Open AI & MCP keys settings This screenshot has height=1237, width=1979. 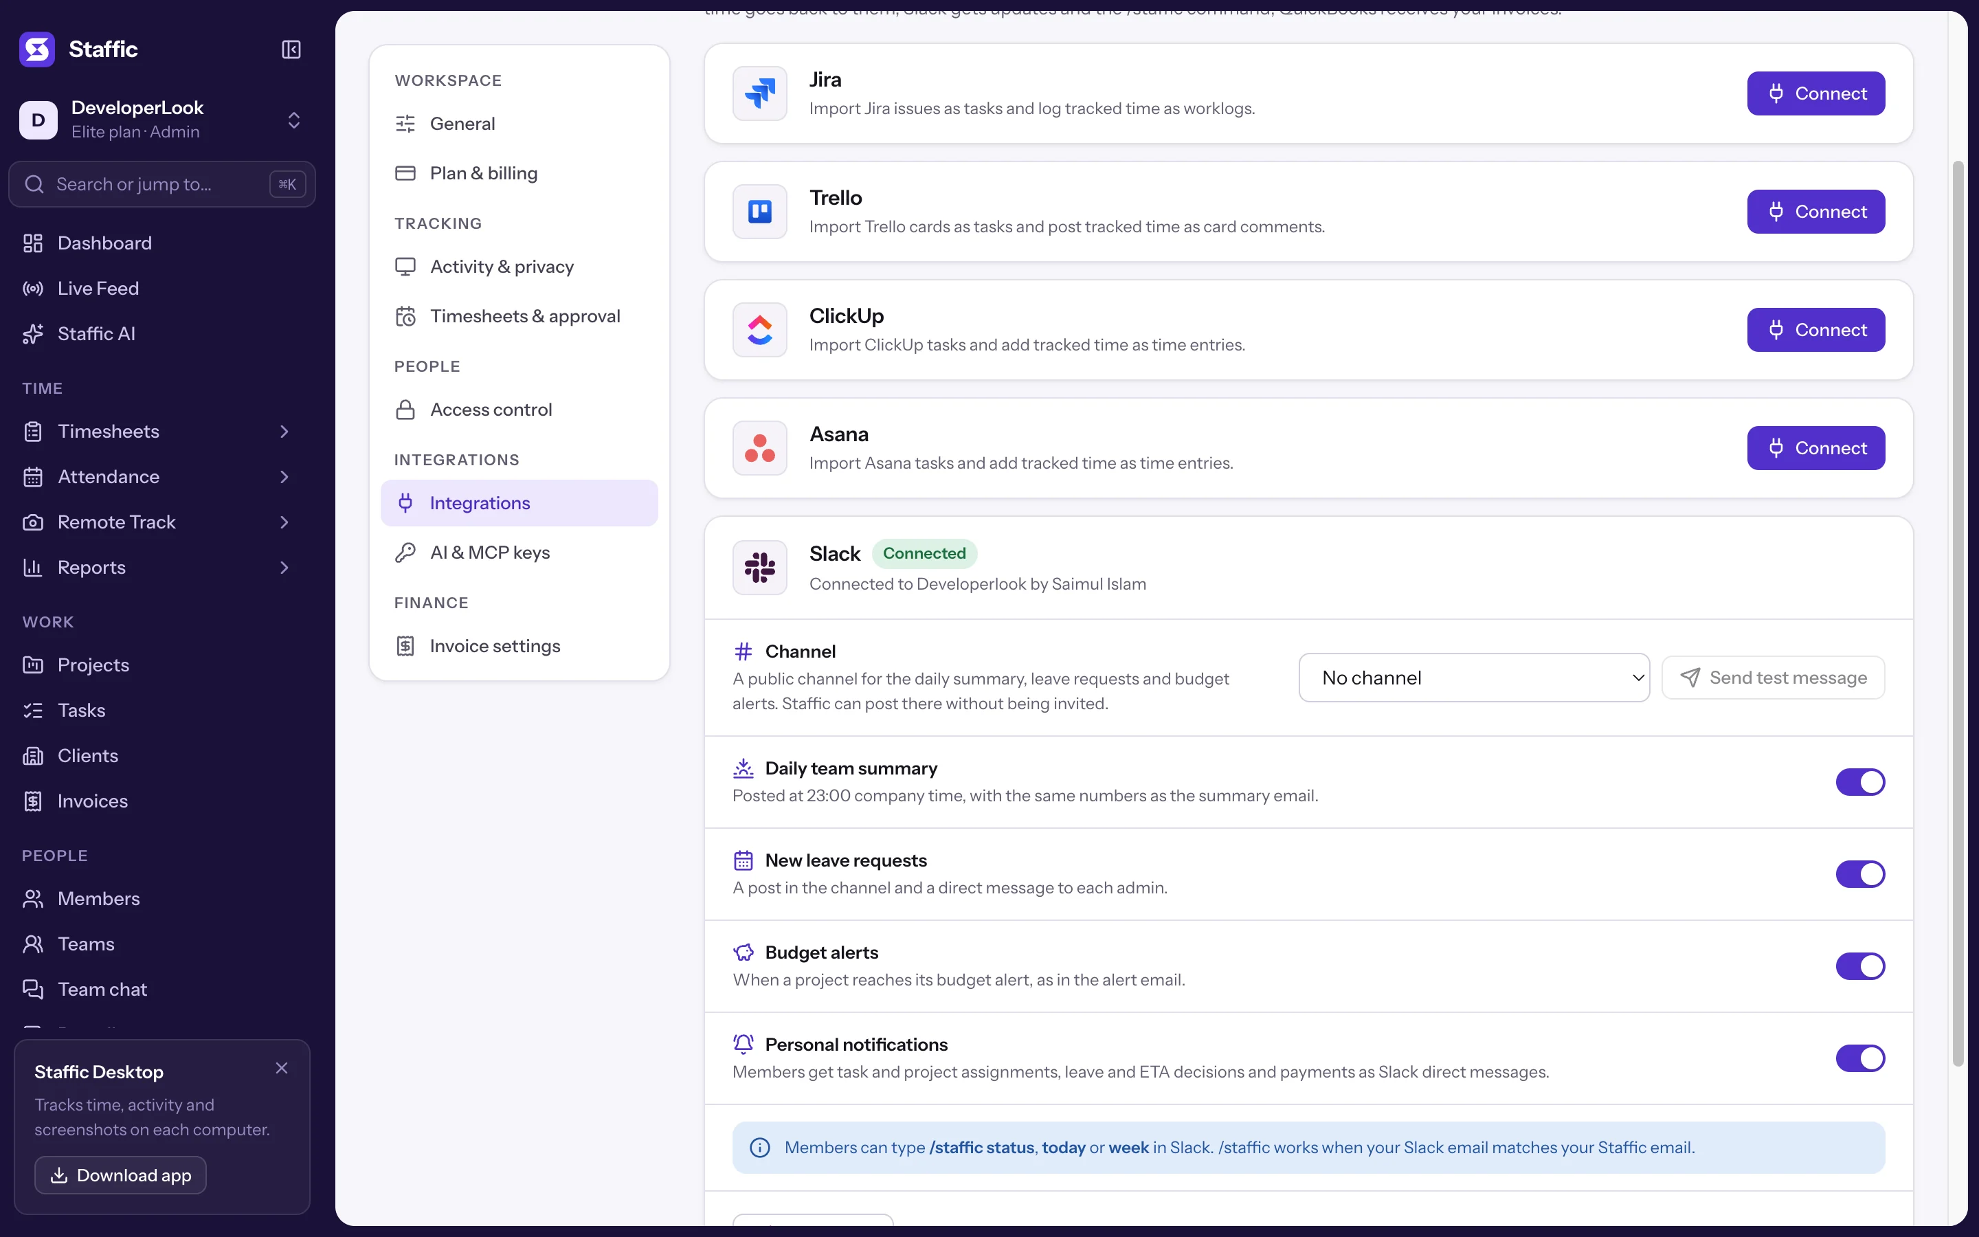point(519,553)
